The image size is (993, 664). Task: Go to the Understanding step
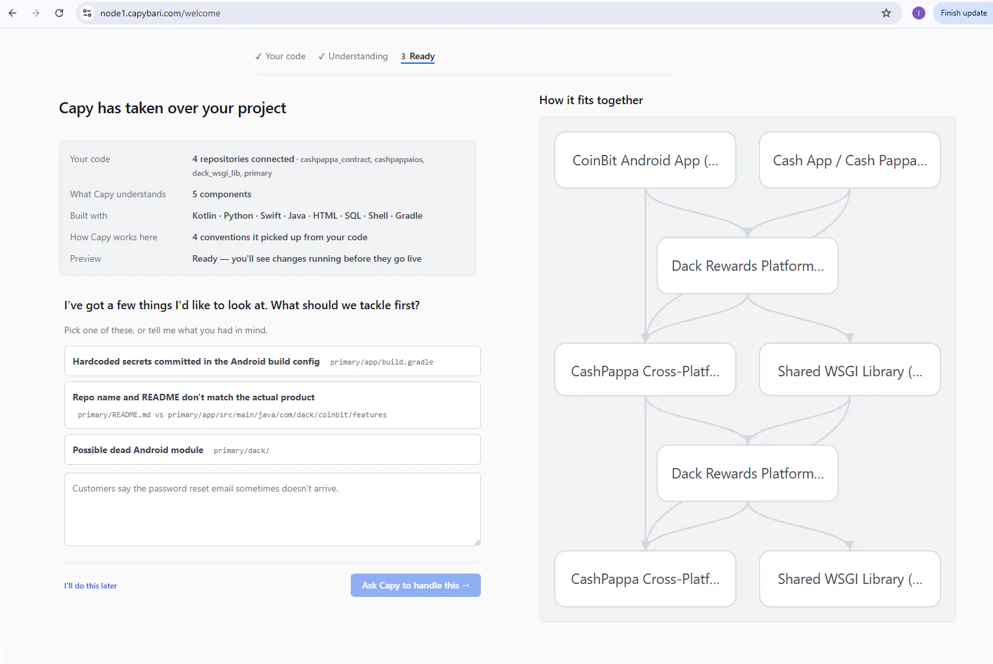(353, 56)
